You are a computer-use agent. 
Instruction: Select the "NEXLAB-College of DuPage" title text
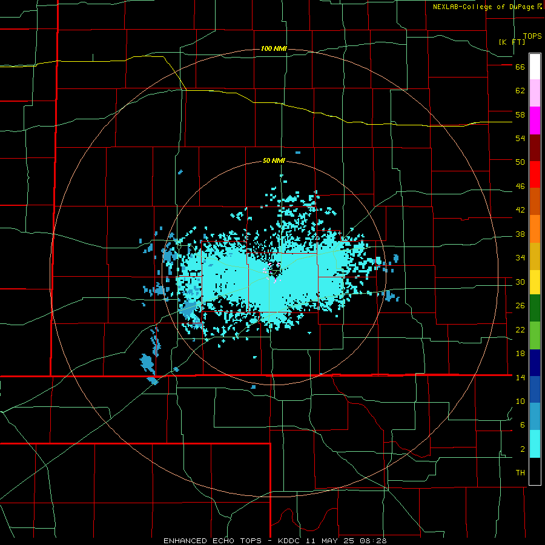tap(484, 7)
